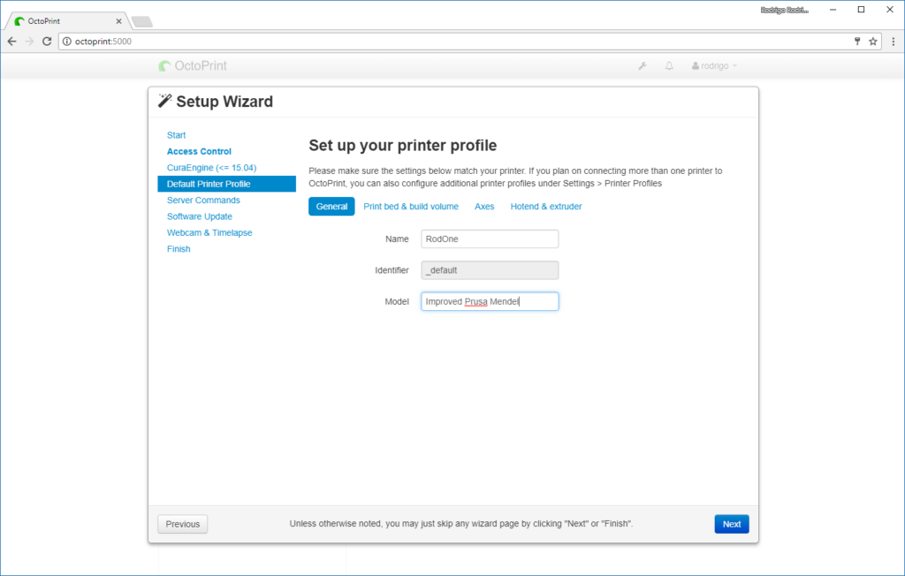Close the Chrome window

pos(890,10)
